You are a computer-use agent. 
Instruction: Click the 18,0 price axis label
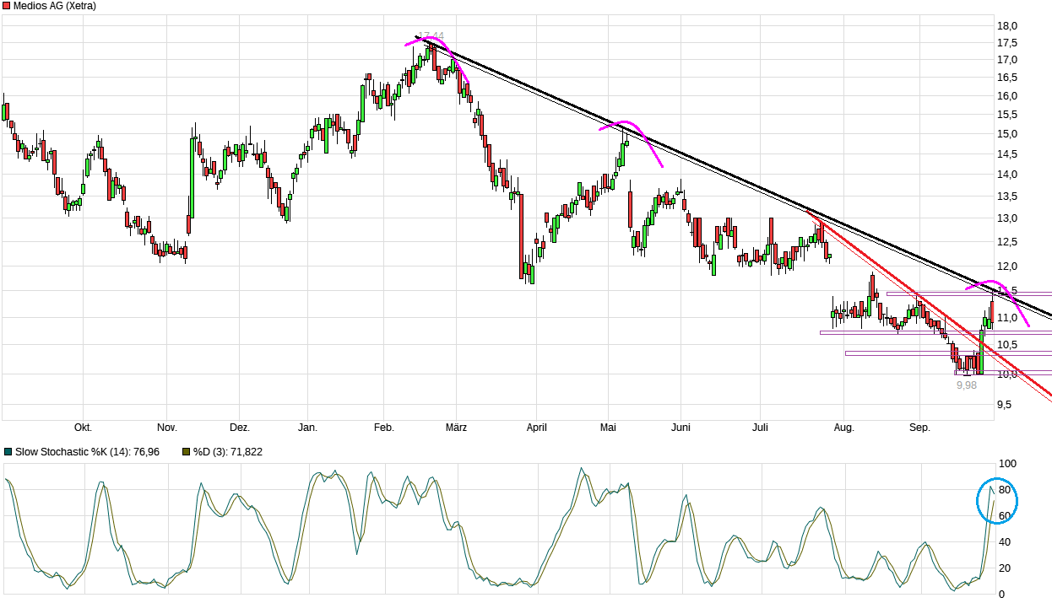(x=1006, y=26)
